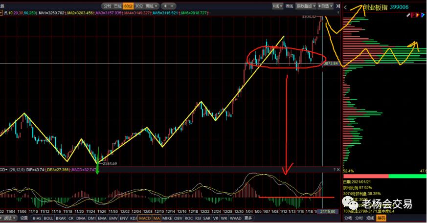Select the WR indicator

(224, 218)
